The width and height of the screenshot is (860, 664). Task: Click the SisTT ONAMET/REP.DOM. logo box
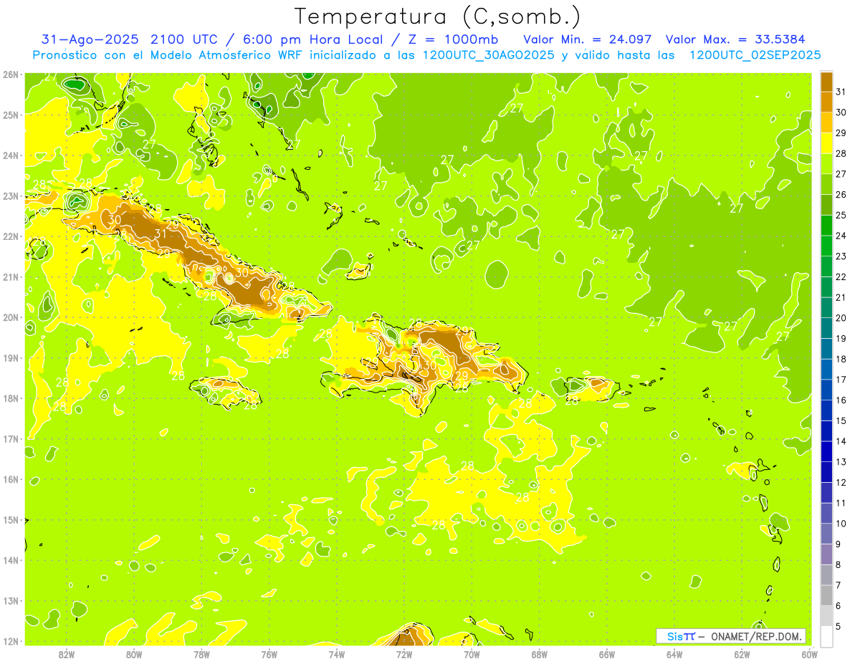[731, 636]
